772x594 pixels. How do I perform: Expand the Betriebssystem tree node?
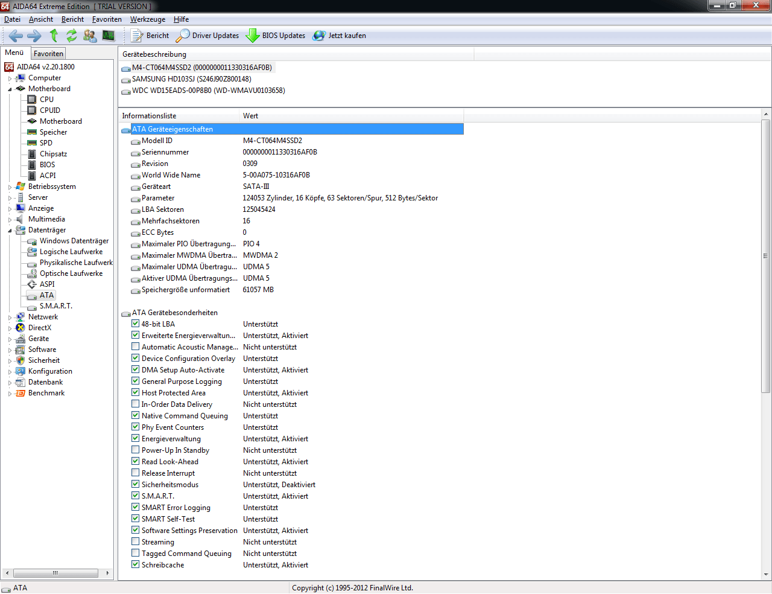point(10,187)
